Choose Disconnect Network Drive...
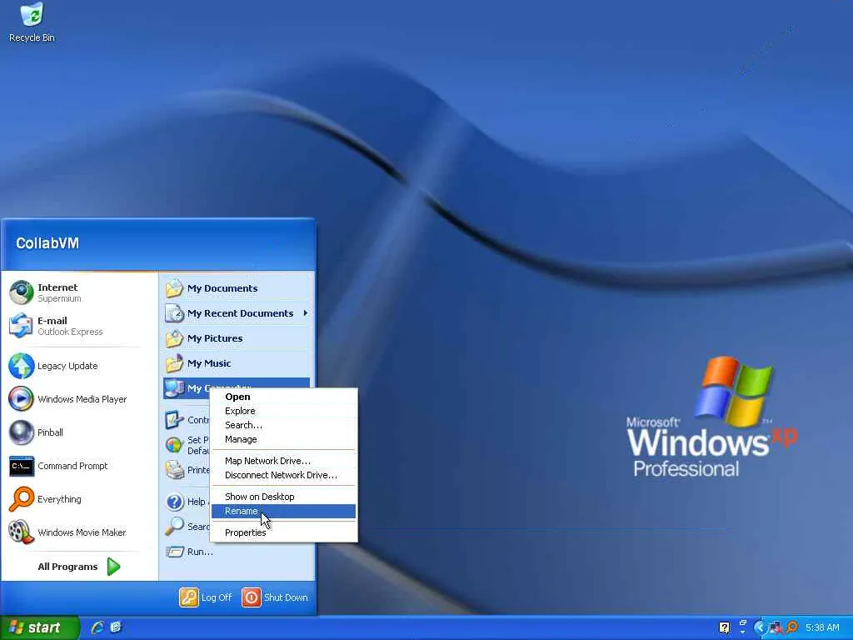 (x=283, y=475)
